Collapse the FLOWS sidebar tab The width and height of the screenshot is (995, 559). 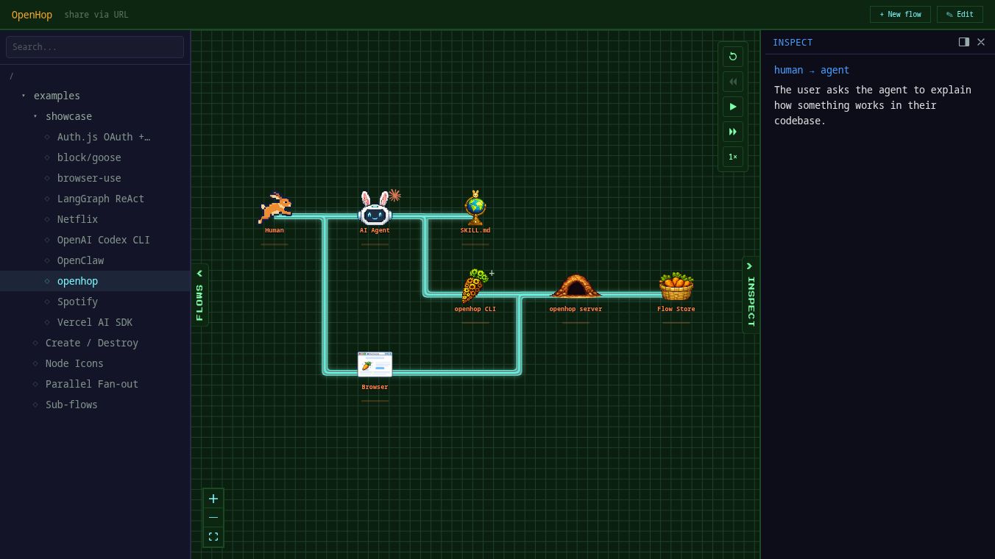point(199,294)
